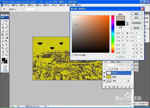Select the Slice tool
The image size is (150, 108).
click(7, 27)
